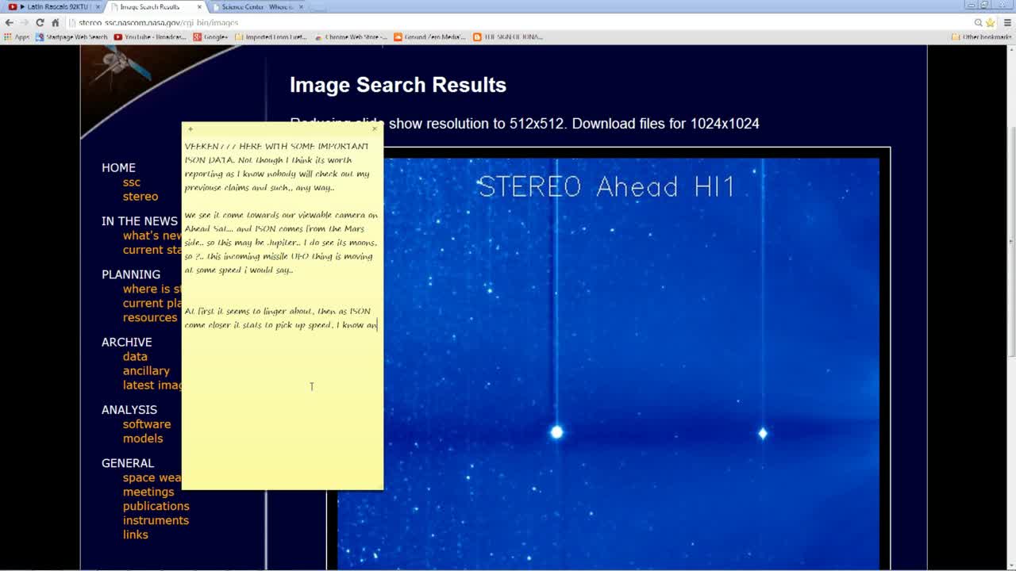Open the Imported From Firefox bookmarks folder

pos(271,36)
